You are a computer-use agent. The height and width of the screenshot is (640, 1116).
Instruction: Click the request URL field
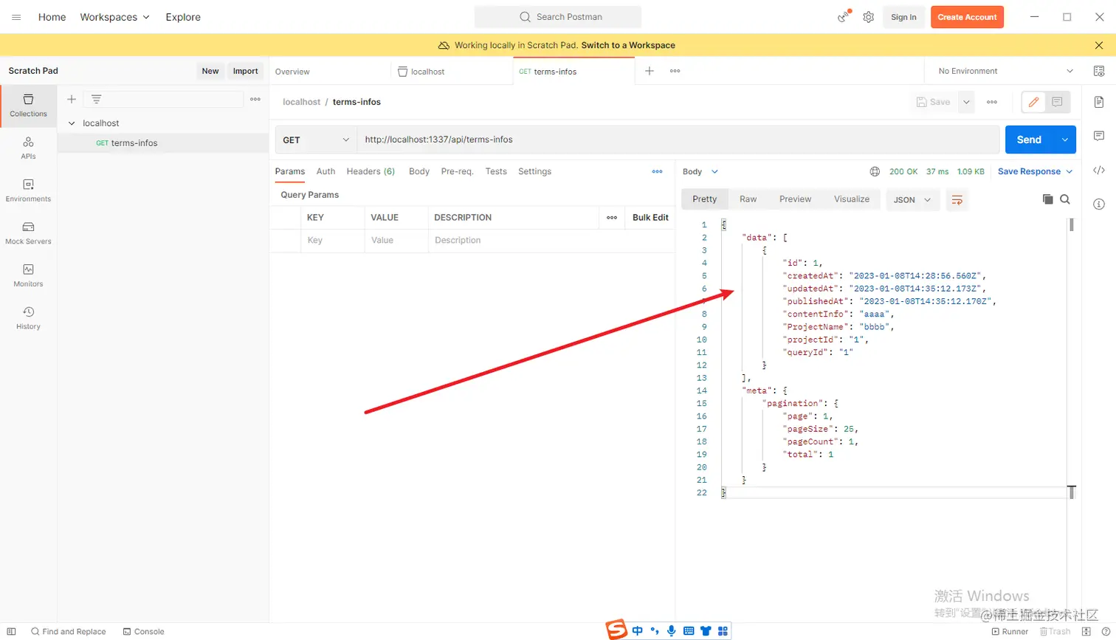678,140
